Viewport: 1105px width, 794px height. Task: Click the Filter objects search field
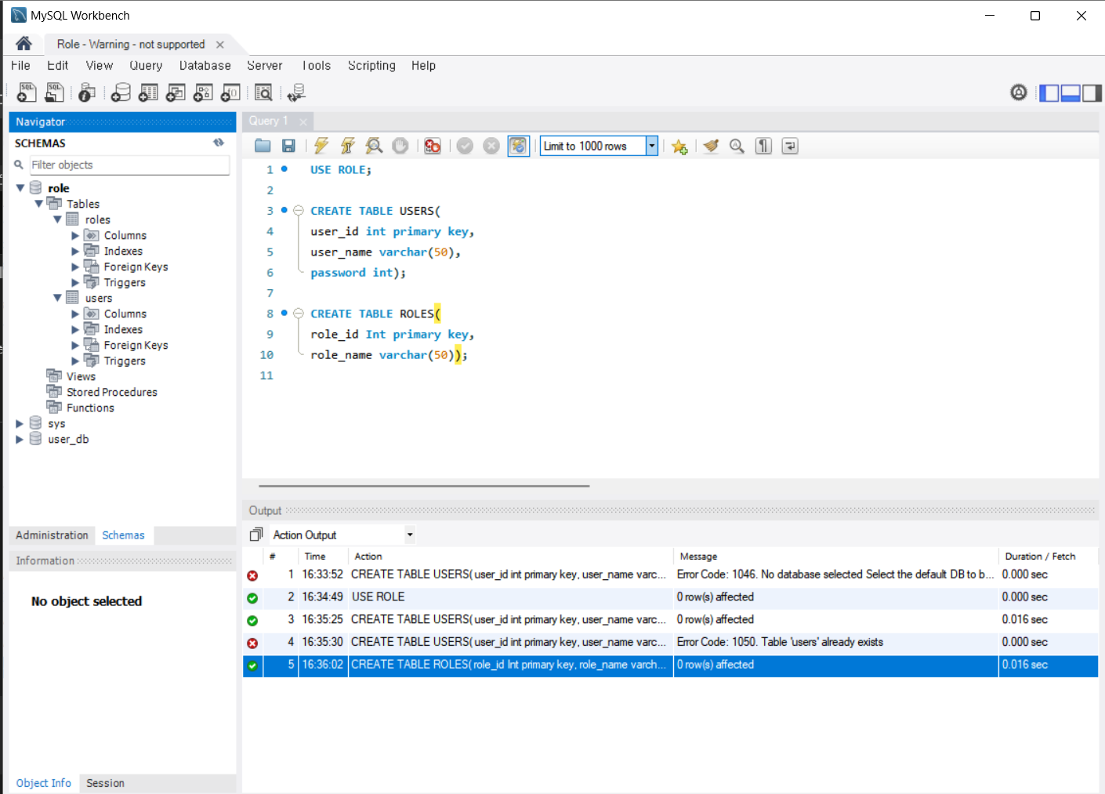point(129,165)
